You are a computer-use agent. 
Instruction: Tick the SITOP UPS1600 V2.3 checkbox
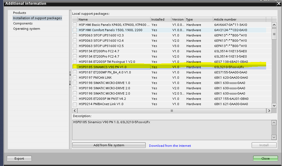click(75, 35)
